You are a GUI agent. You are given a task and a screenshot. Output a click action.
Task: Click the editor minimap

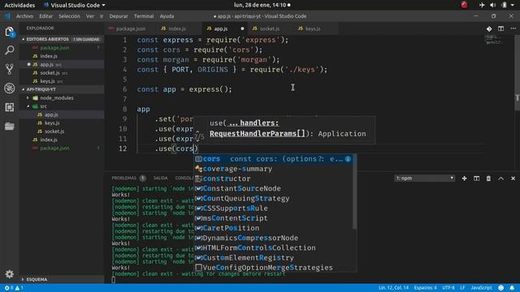(x=494, y=40)
